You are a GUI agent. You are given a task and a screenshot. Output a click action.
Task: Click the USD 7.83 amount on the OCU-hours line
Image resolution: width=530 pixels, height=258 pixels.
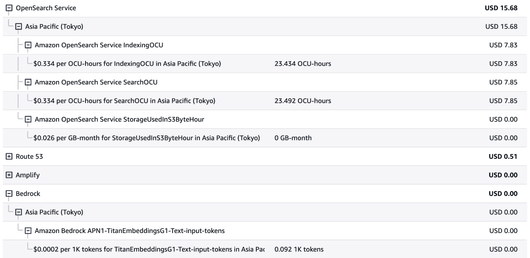click(503, 64)
